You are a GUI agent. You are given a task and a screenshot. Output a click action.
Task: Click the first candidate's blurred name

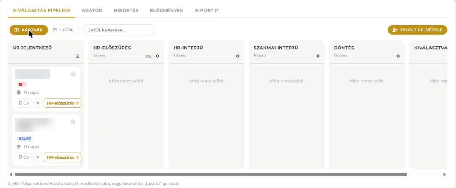point(32,74)
